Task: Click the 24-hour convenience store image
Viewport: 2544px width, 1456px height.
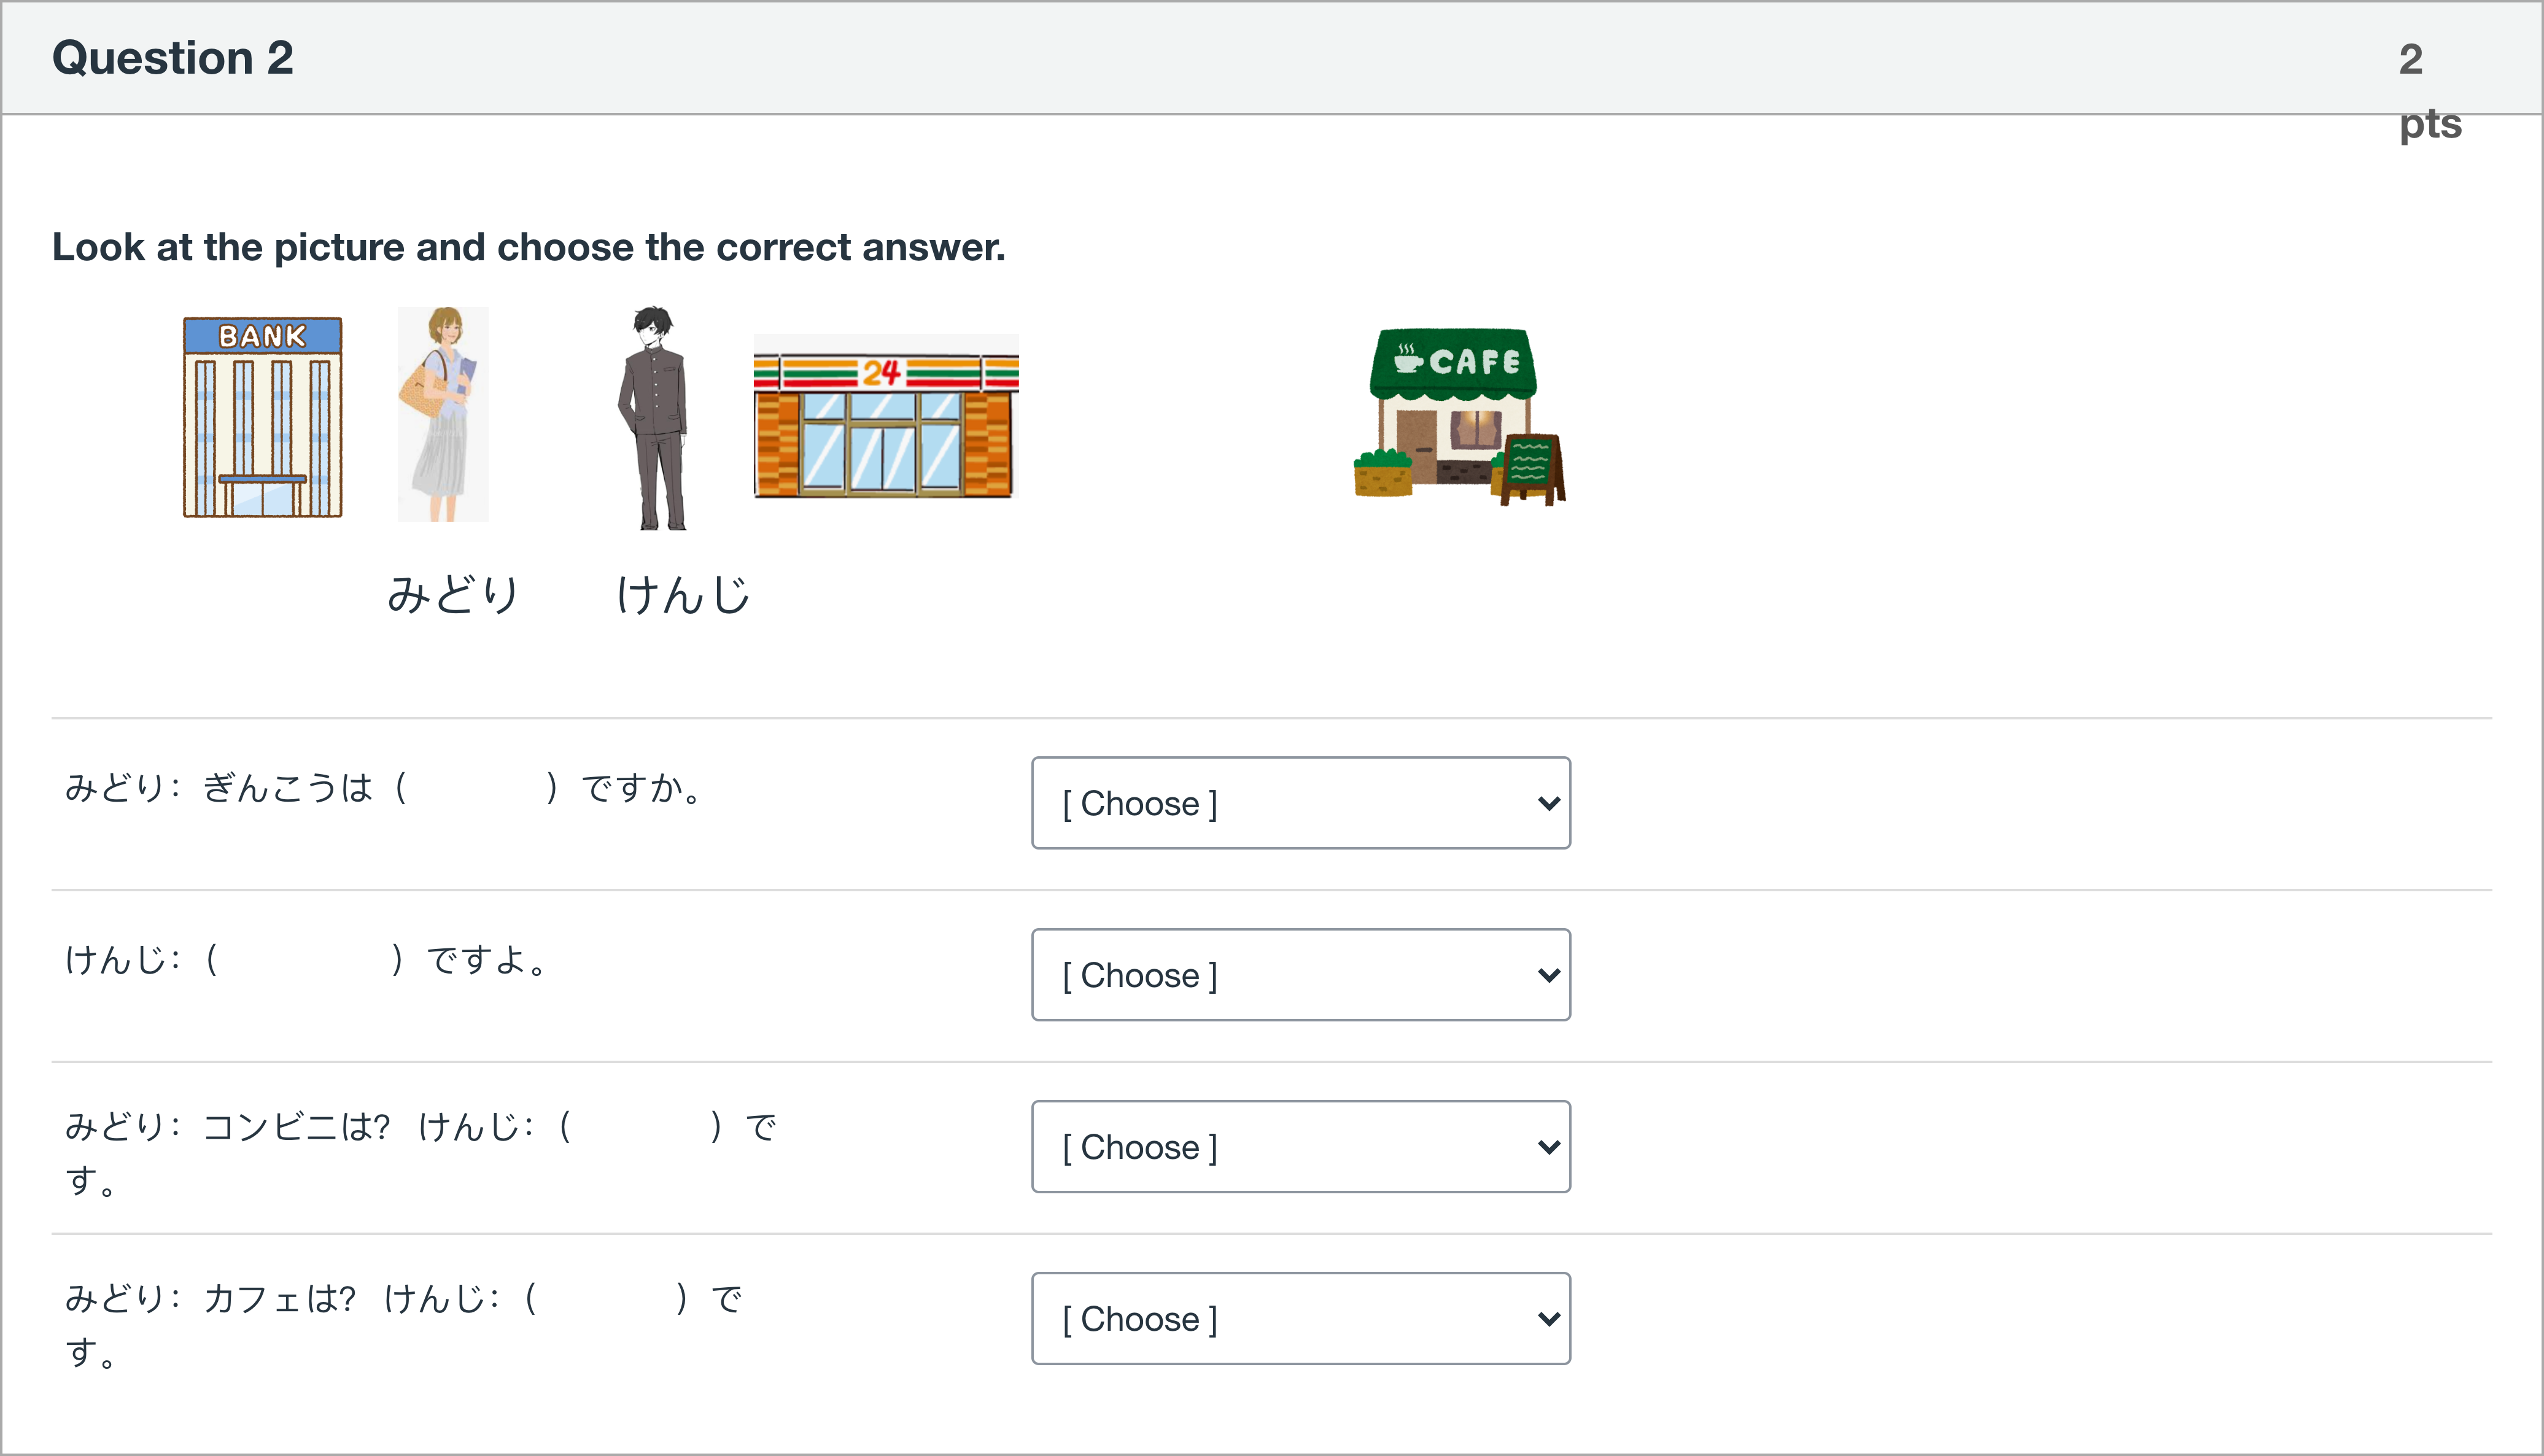Action: 886,416
